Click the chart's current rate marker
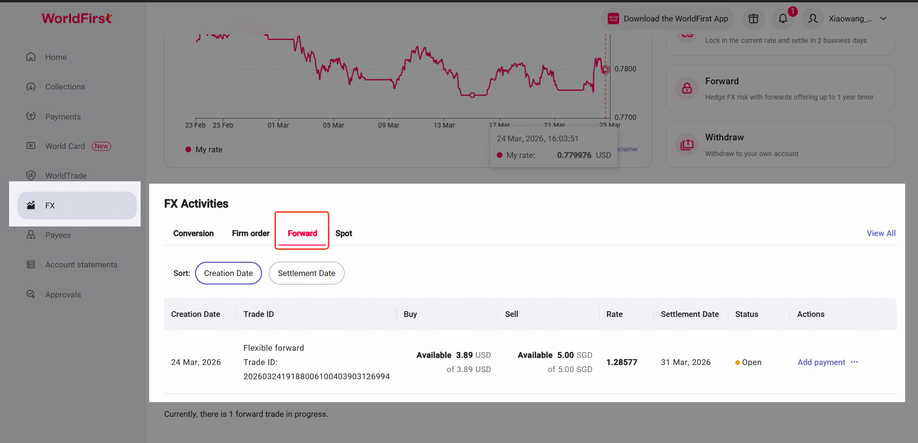The width and height of the screenshot is (918, 443). tap(605, 69)
